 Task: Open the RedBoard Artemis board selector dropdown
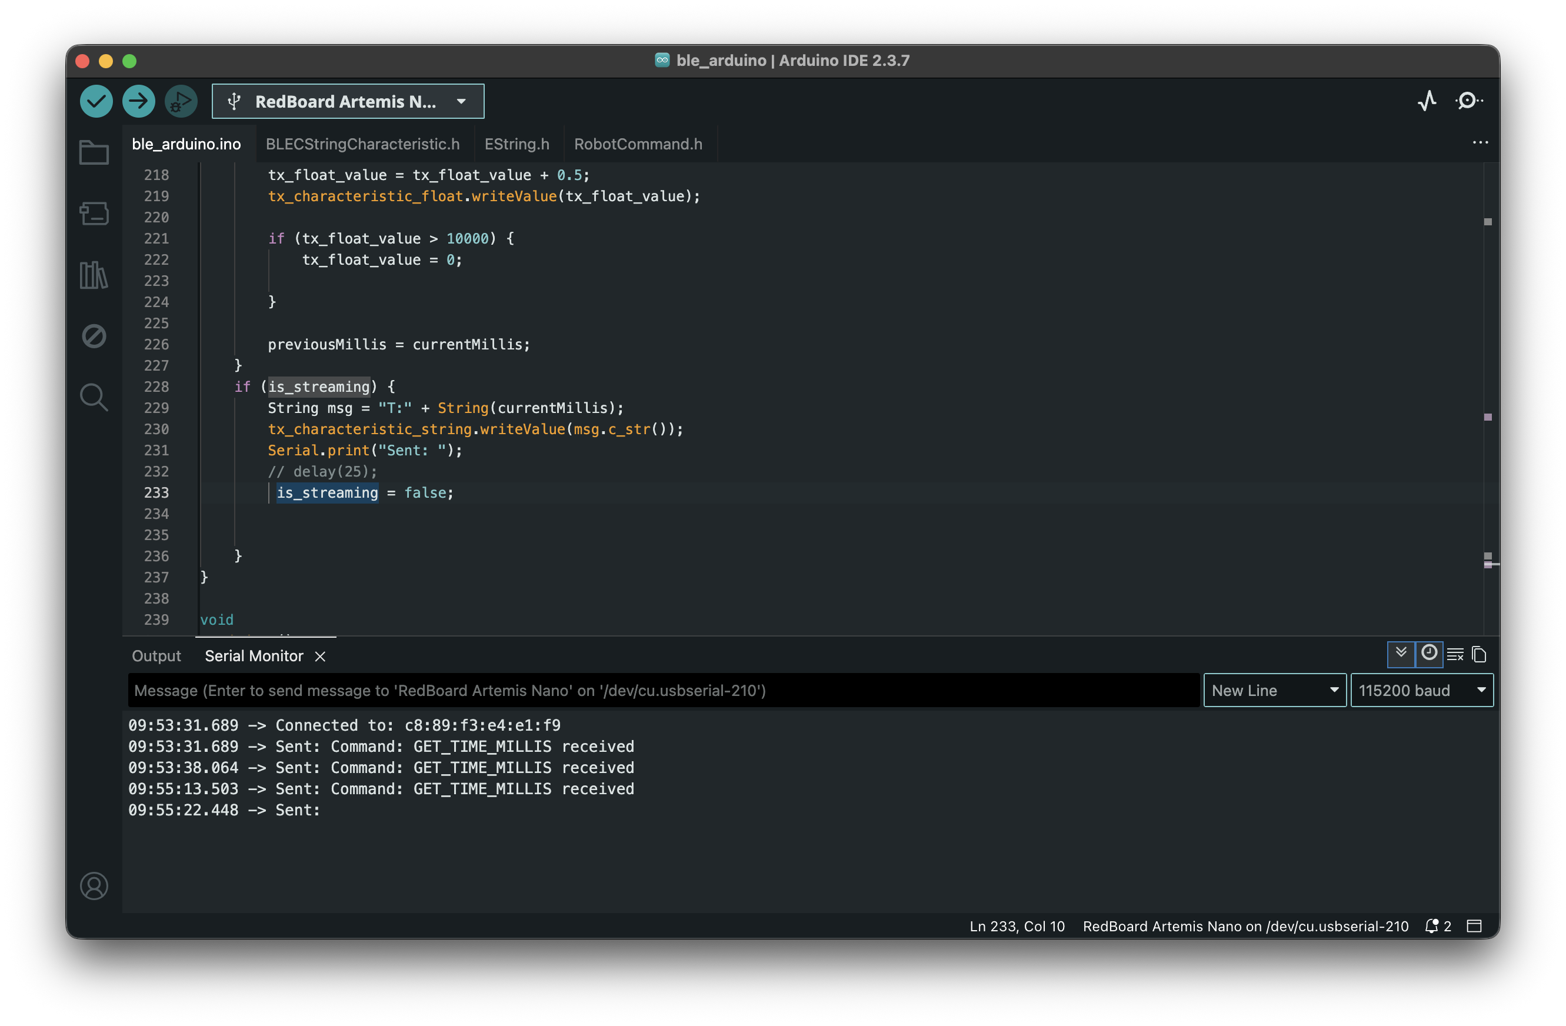coord(348,101)
